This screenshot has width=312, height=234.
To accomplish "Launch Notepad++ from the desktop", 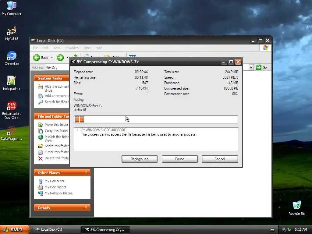I will [x=12, y=83].
